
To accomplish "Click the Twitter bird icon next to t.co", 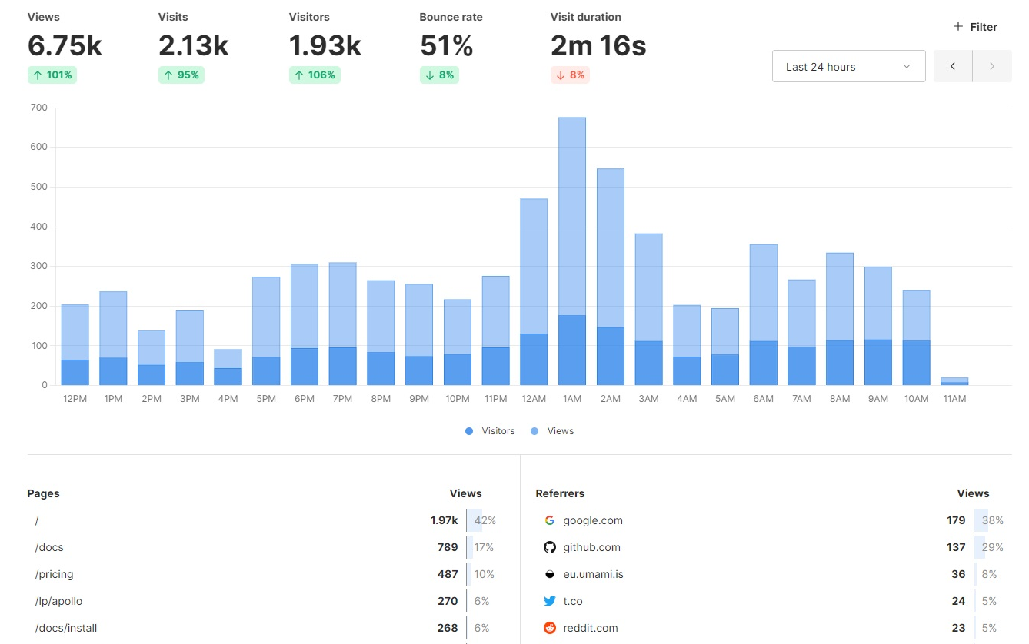I will tap(550, 601).
